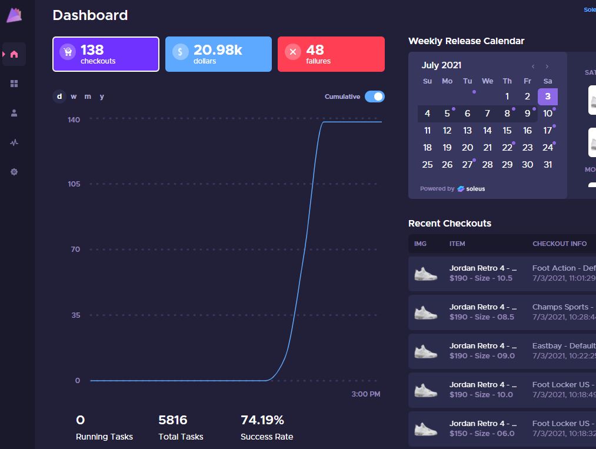Select the 20.98k dollars card

218,54
